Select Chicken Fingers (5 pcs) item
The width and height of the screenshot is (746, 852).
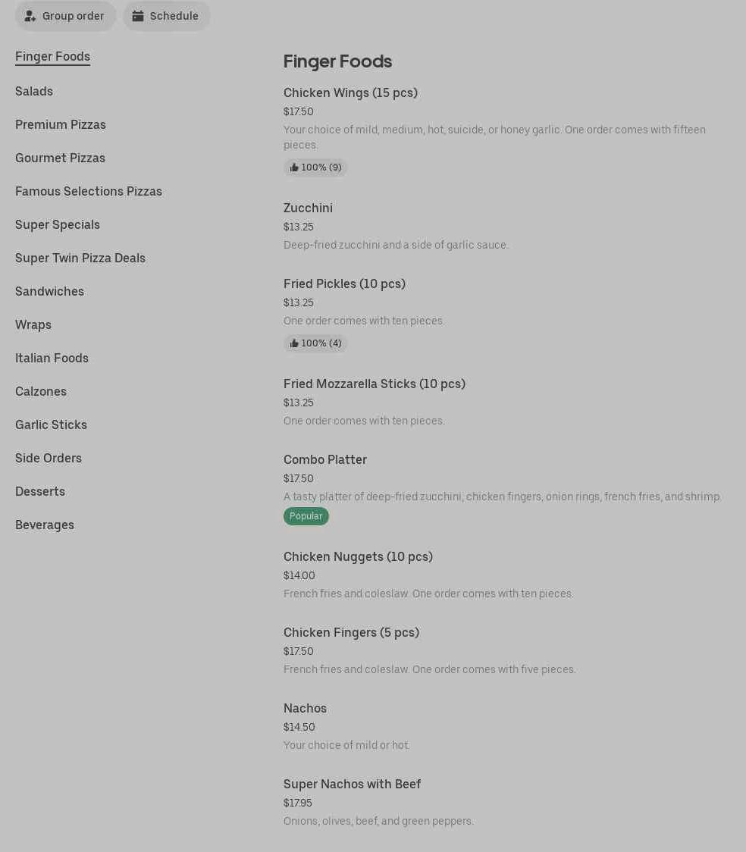coord(351,632)
